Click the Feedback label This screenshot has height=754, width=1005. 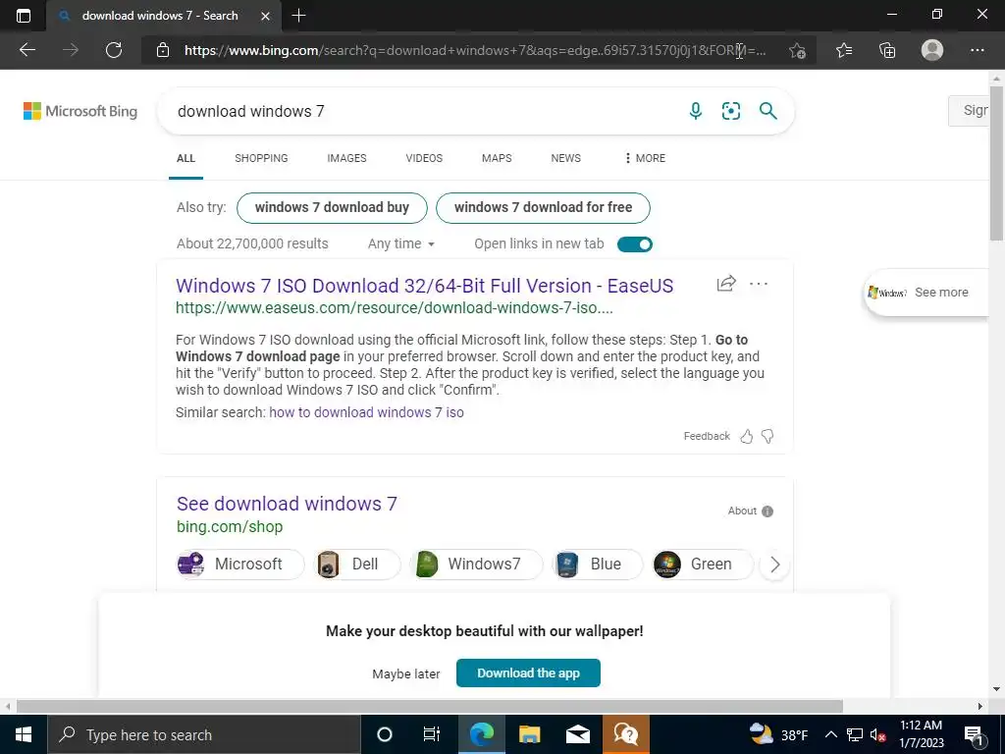pyautogui.click(x=707, y=436)
